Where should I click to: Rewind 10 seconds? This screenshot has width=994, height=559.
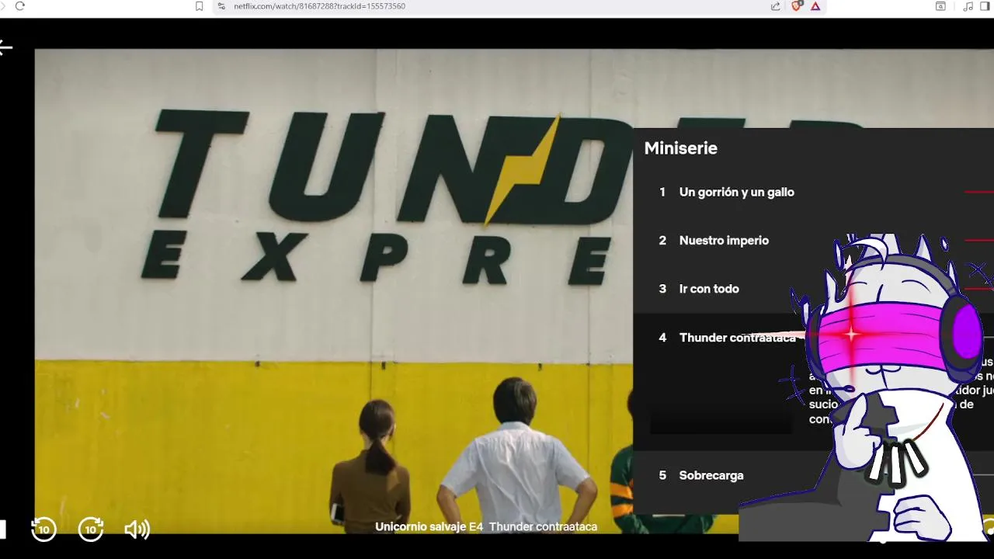tap(43, 529)
